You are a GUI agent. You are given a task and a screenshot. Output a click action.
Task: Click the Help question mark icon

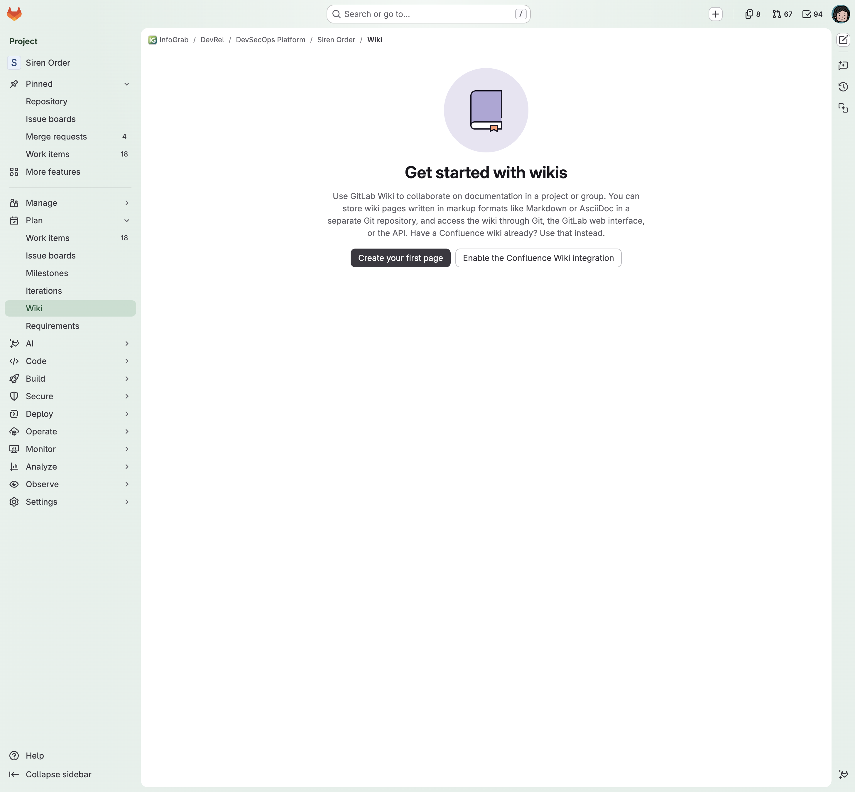14,756
